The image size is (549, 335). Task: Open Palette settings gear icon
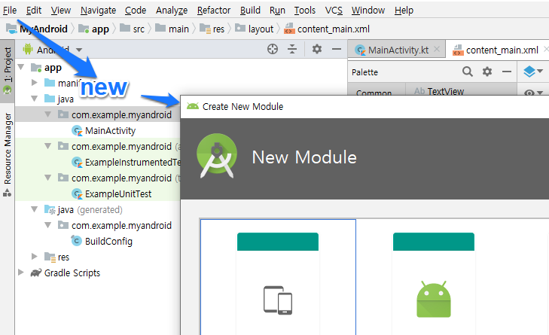(x=487, y=72)
